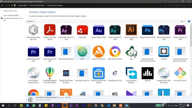
Task: Open Visual Studio Code from taskbar
Action: 108,105
